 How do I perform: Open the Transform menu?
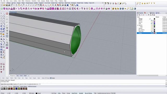[x=34, y=1]
